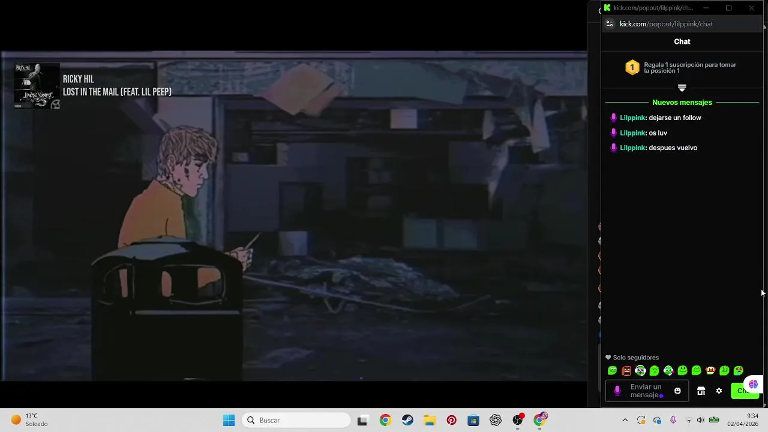Open chat settings gear icon
This screenshot has height=432, width=768.
pyautogui.click(x=719, y=391)
